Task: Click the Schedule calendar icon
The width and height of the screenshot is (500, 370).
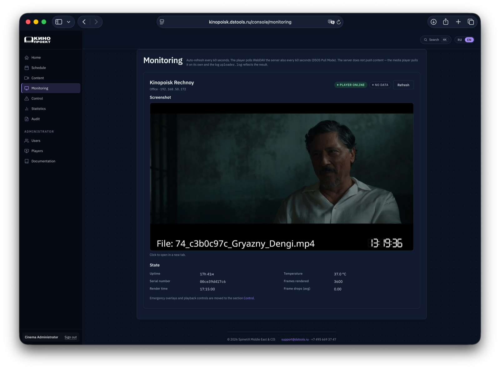Action: [x=27, y=68]
